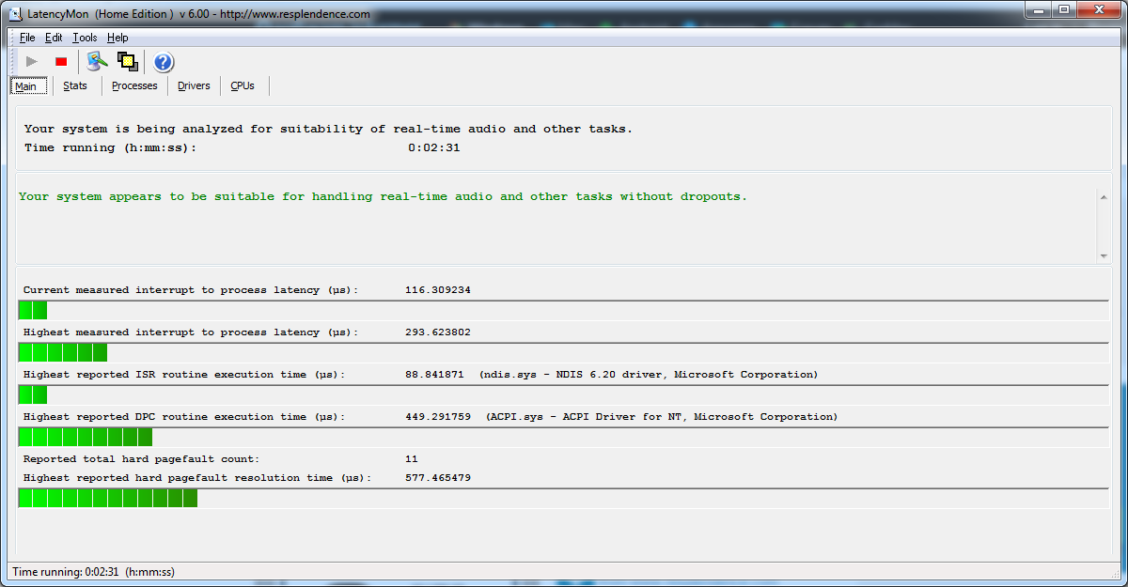Click the ACPI.sys driver description text
Screen dimensions: 1128x587
(662, 417)
